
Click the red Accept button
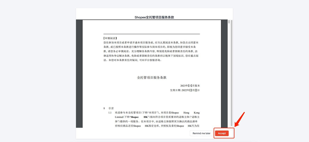[x=222, y=133]
